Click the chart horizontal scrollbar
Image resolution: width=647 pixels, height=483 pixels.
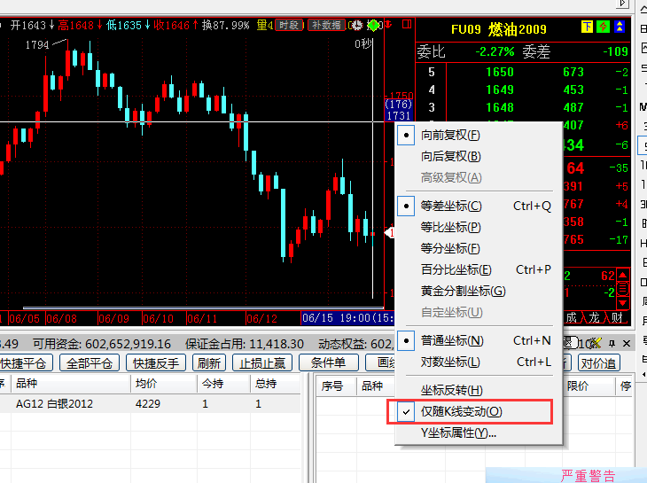pos(203,308)
